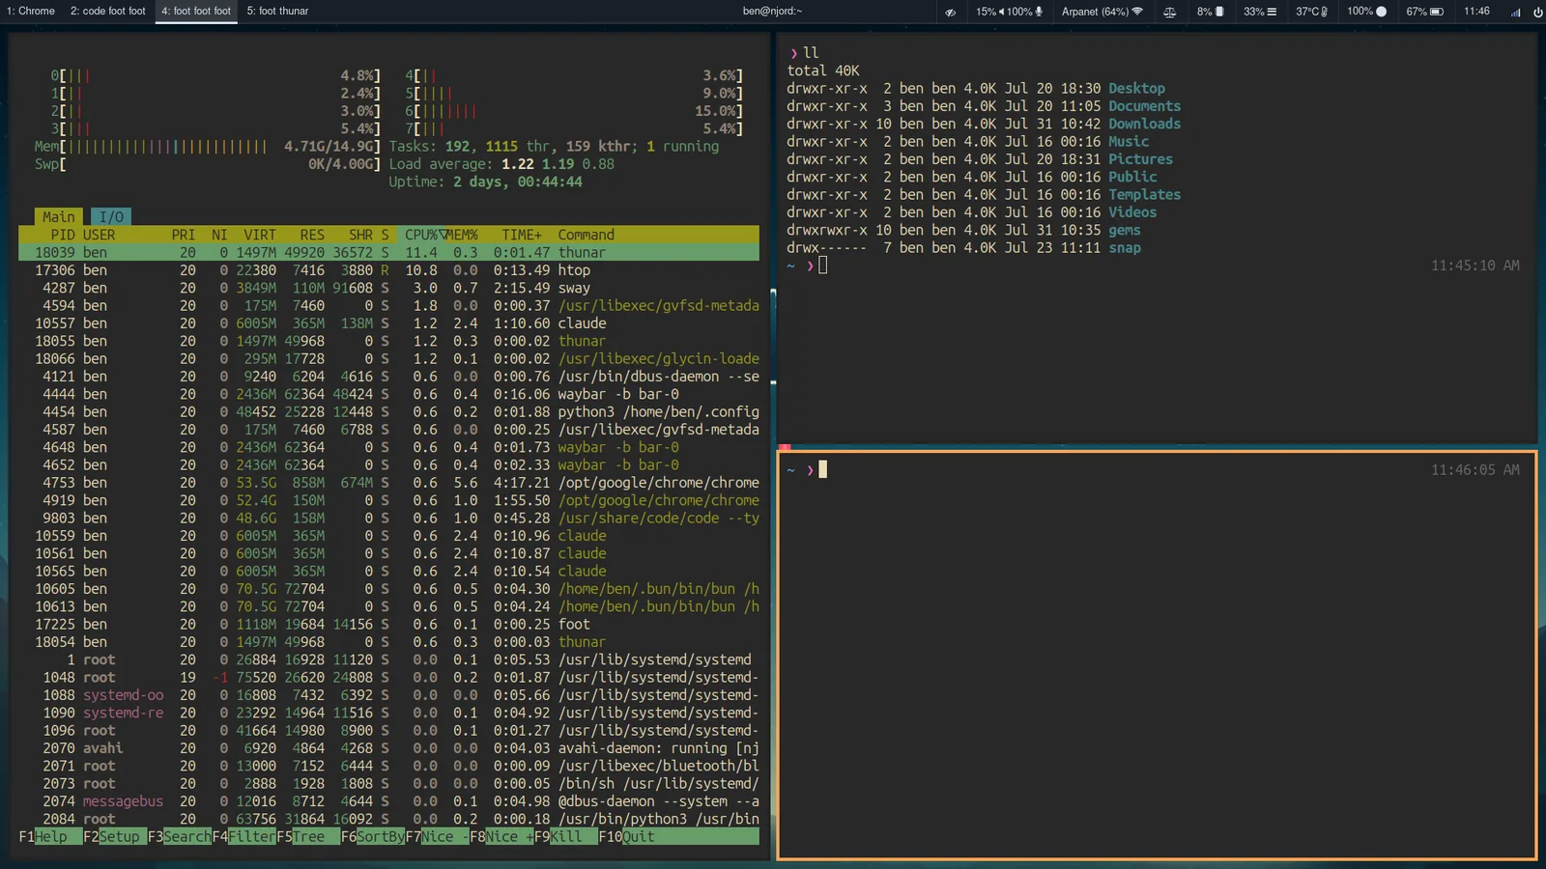
Task: Click F9 Kill in htop footer
Action: (566, 837)
